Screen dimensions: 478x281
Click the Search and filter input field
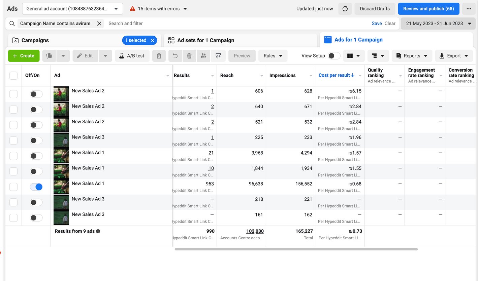pos(236,24)
